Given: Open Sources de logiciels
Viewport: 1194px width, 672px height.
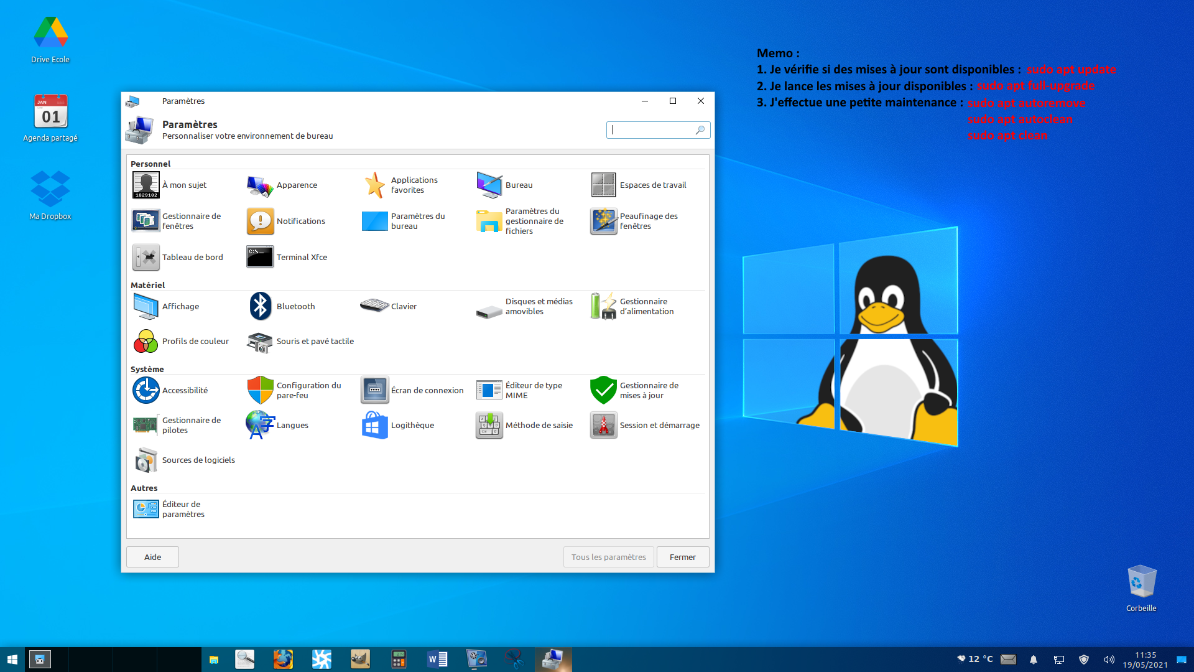Looking at the screenshot, I should [184, 460].
